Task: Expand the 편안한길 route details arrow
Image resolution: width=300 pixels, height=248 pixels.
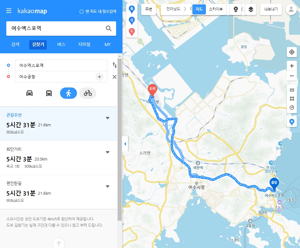Action: pyautogui.click(x=108, y=187)
